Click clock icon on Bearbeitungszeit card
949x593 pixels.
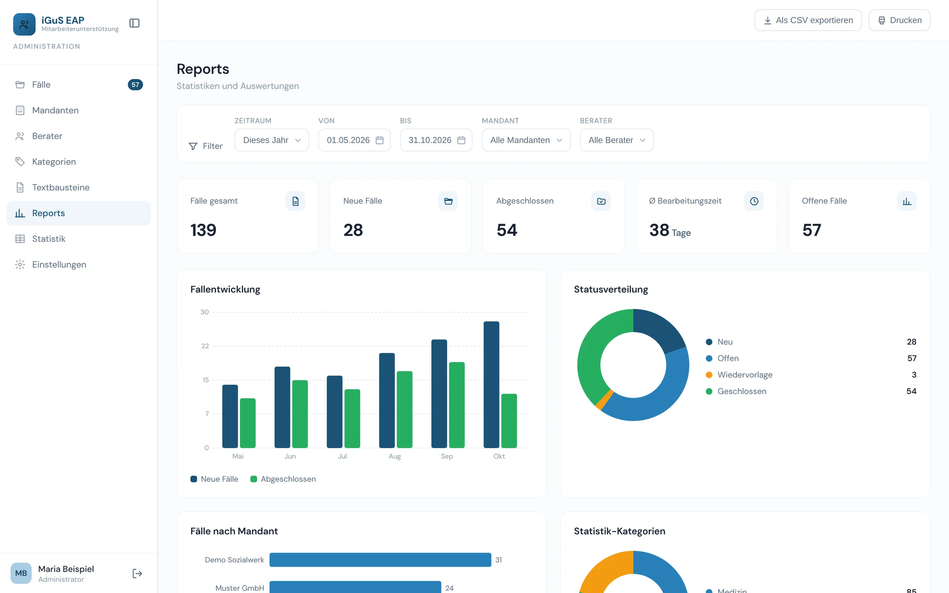[x=754, y=201]
